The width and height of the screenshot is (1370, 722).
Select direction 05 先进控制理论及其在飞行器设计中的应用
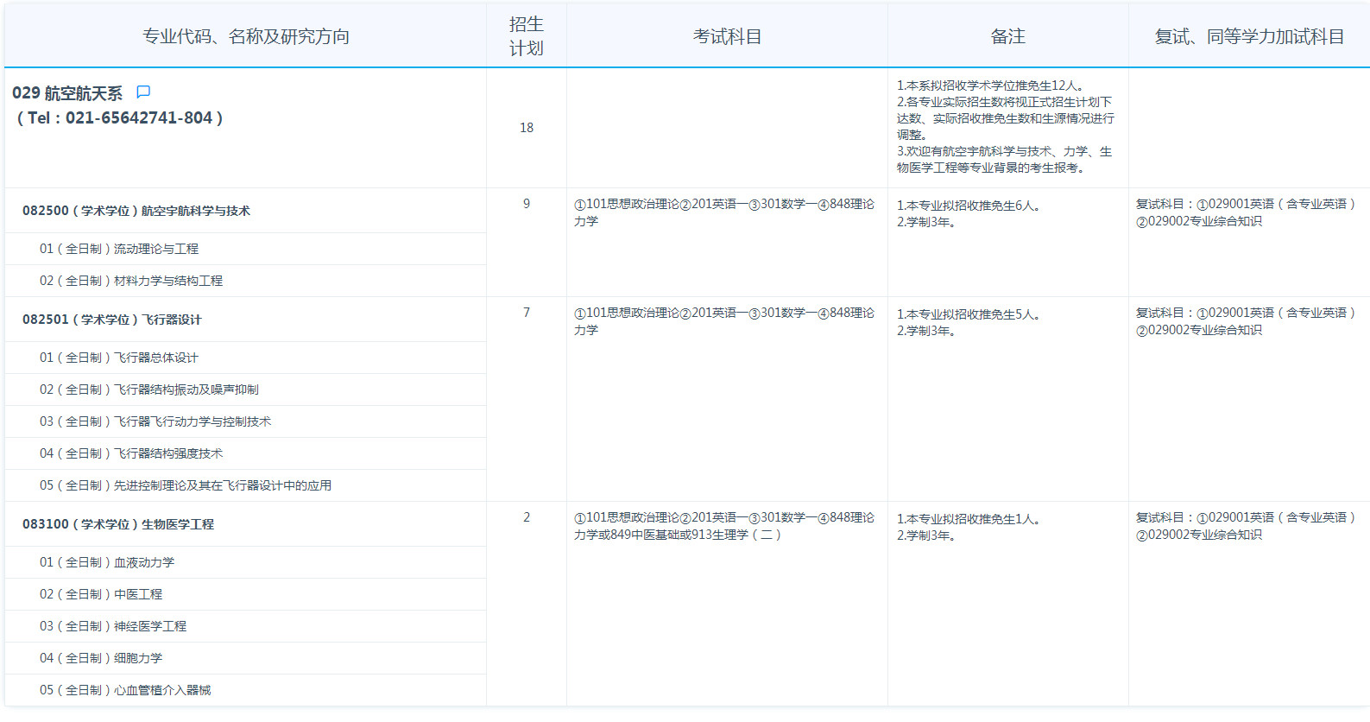click(186, 485)
